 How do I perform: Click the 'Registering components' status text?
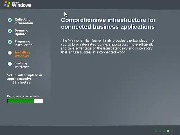(23, 96)
